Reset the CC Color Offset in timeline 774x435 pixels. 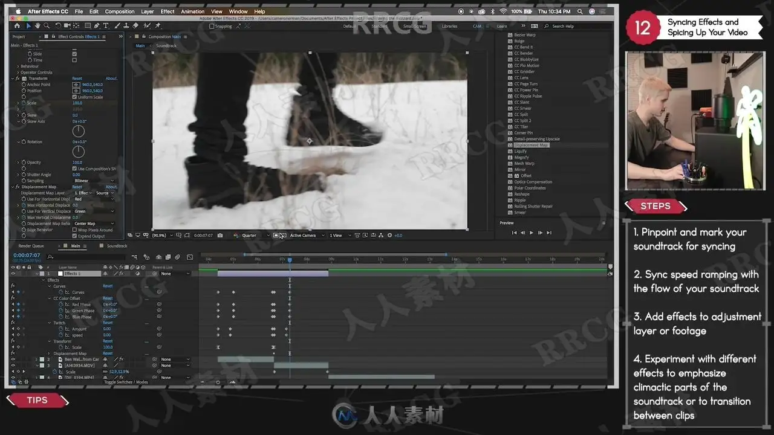pos(108,298)
